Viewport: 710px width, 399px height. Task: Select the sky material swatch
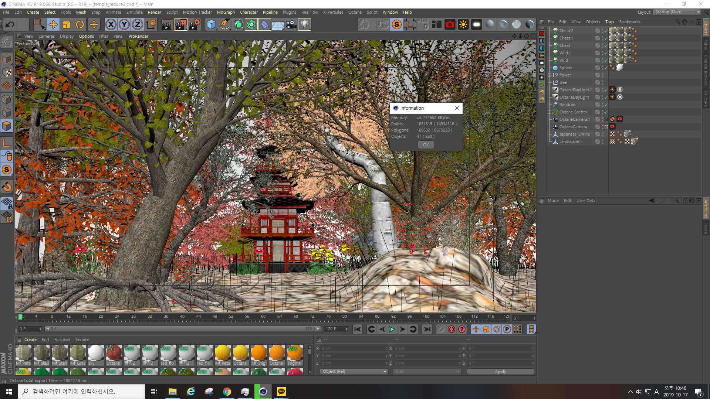95,355
